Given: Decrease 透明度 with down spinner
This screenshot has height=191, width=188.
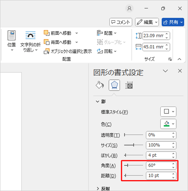Looking at the screenshot, I should pos(173,137).
